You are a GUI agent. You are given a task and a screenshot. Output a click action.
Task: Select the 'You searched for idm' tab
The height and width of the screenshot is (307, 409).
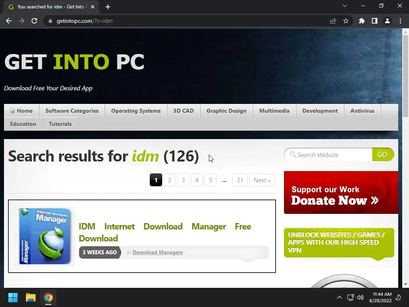[x=51, y=7]
